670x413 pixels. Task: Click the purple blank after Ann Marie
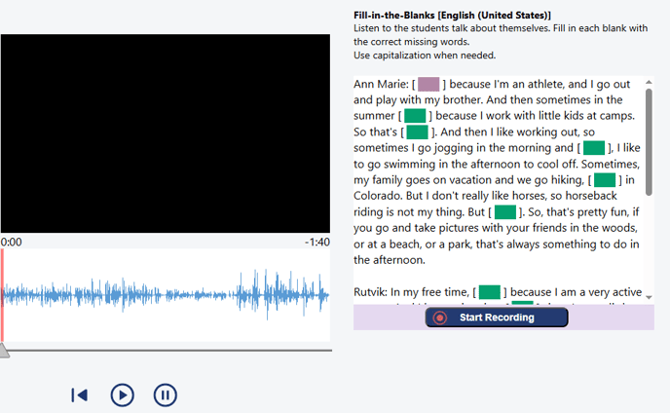point(428,85)
